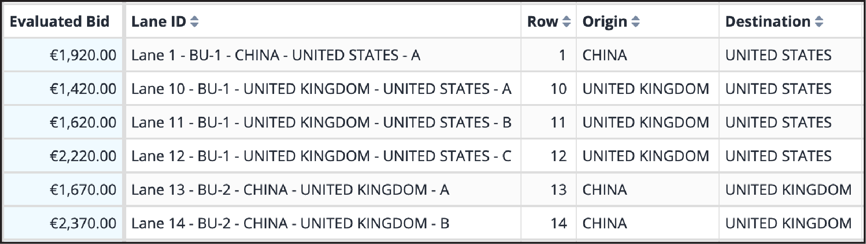Select UNITED KINGDOM destination in row 13

788,190
